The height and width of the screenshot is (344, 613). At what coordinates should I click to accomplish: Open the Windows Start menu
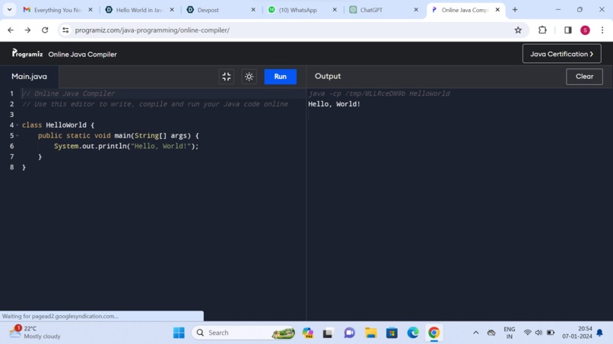179,333
